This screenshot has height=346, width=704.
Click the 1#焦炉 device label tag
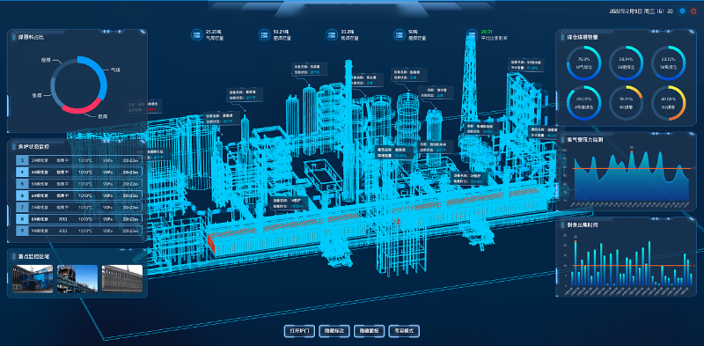pos(289,203)
